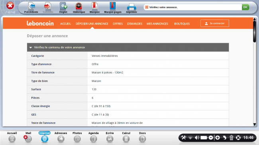The height and width of the screenshot is (145, 259).
Task: Open the Photos app
Action: [x=77, y=137]
